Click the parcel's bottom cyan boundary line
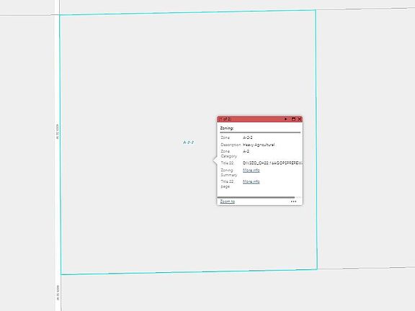 click(x=189, y=272)
